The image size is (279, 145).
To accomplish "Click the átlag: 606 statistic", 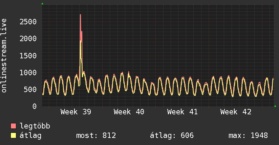I will 172,136.
